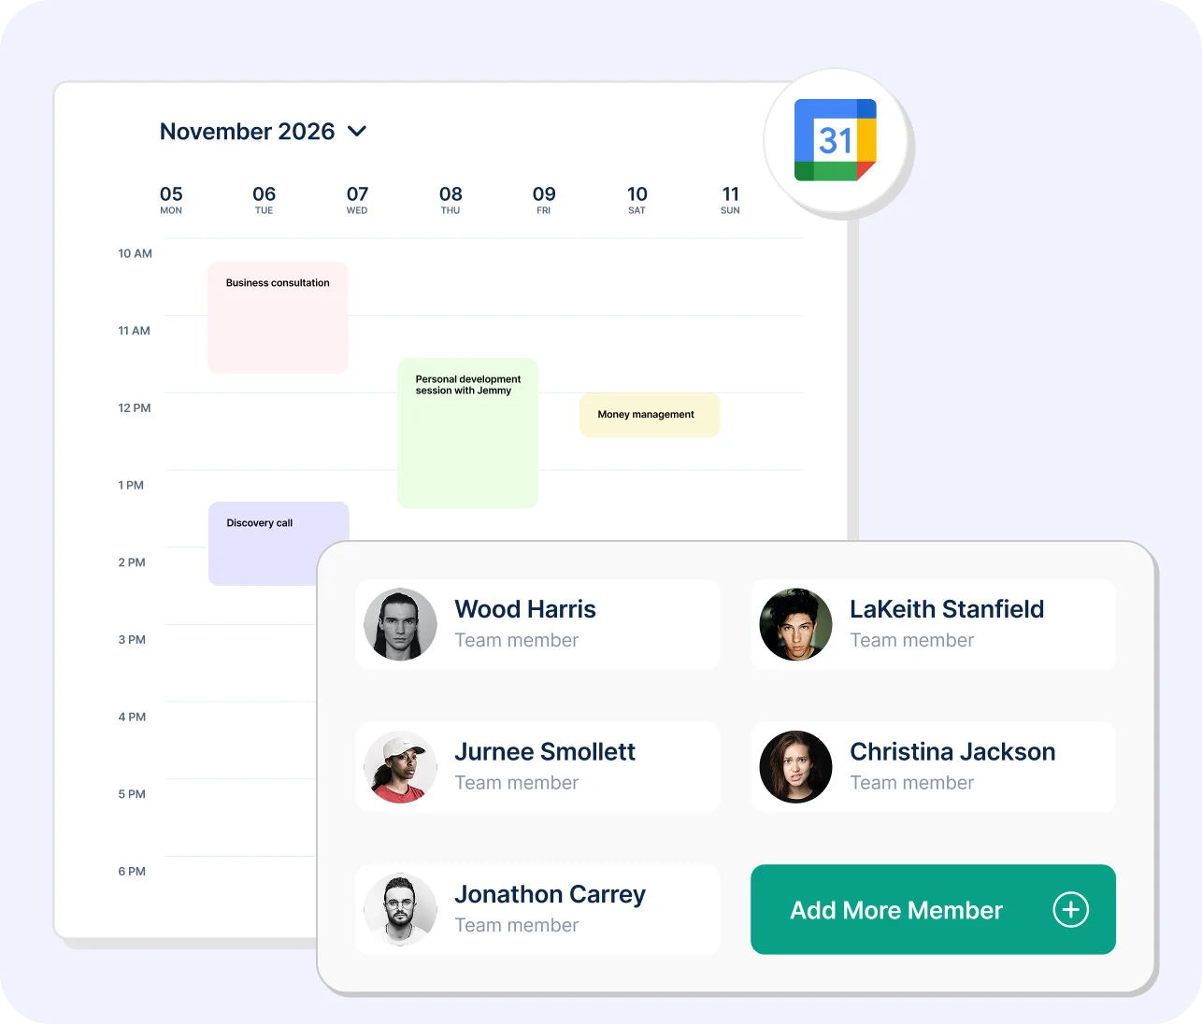
Task: Open the Wood Harris team member card
Action: (537, 624)
